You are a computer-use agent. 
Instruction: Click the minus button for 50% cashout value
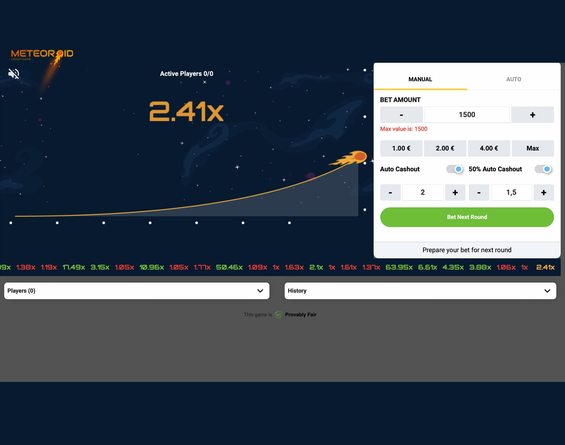pos(479,192)
